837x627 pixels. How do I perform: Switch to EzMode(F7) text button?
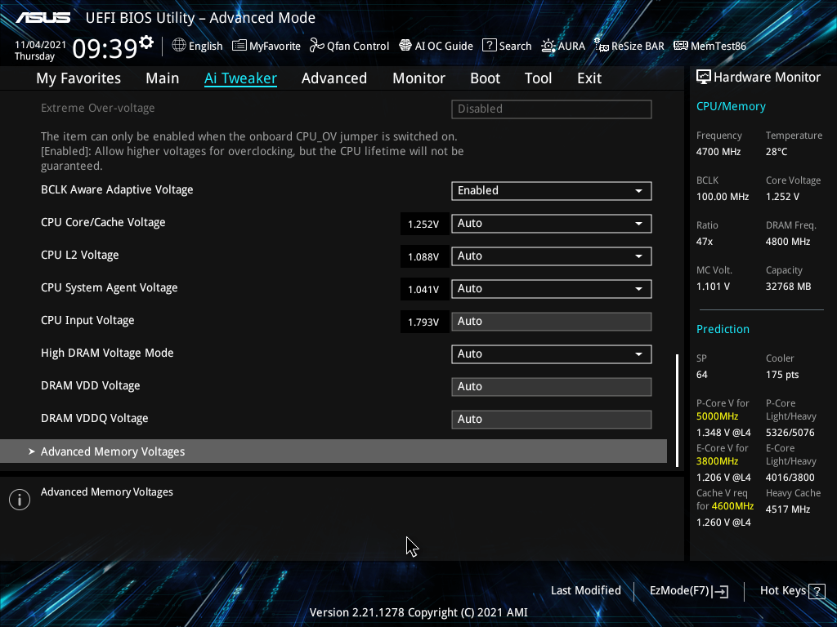tap(679, 591)
